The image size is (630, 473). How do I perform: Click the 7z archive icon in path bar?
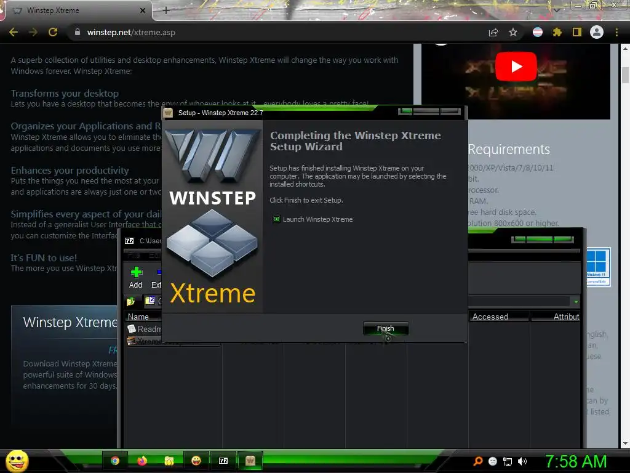pyautogui.click(x=150, y=301)
